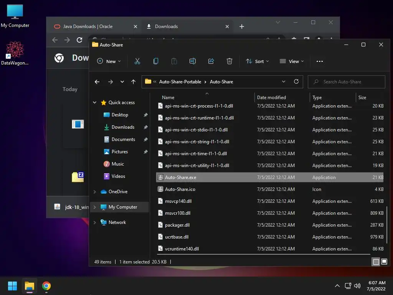
Task: Click the volume speaker tray icon
Action: pyautogui.click(x=357, y=286)
